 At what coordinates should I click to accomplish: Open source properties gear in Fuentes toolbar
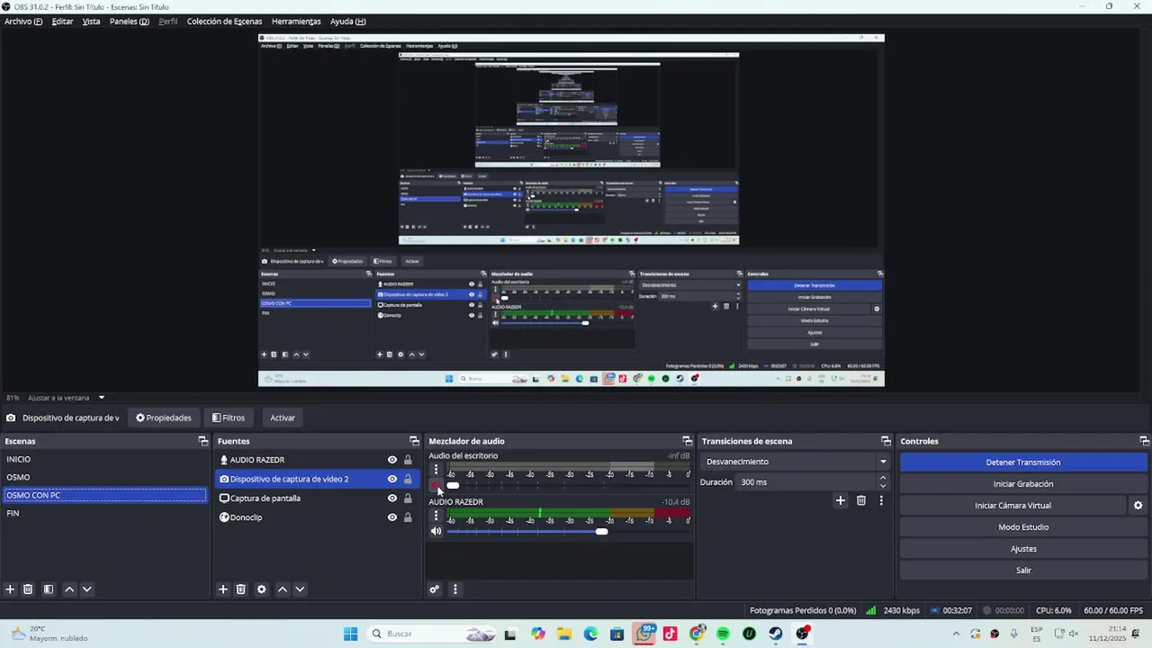[x=262, y=589]
